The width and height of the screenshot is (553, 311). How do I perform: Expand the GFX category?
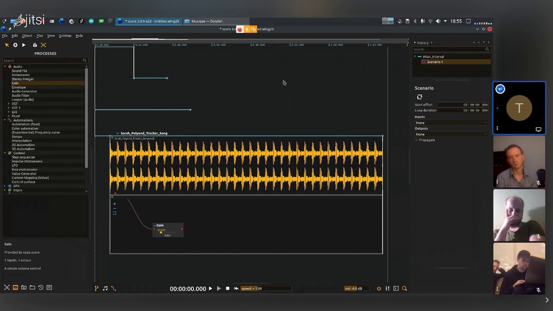tap(5, 186)
